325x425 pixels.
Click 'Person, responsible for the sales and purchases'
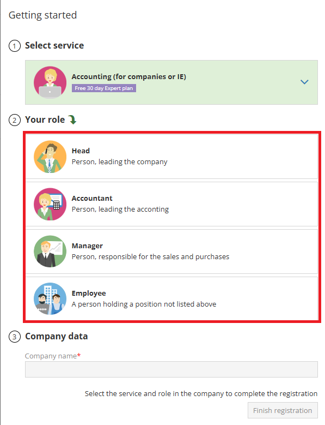[150, 256]
